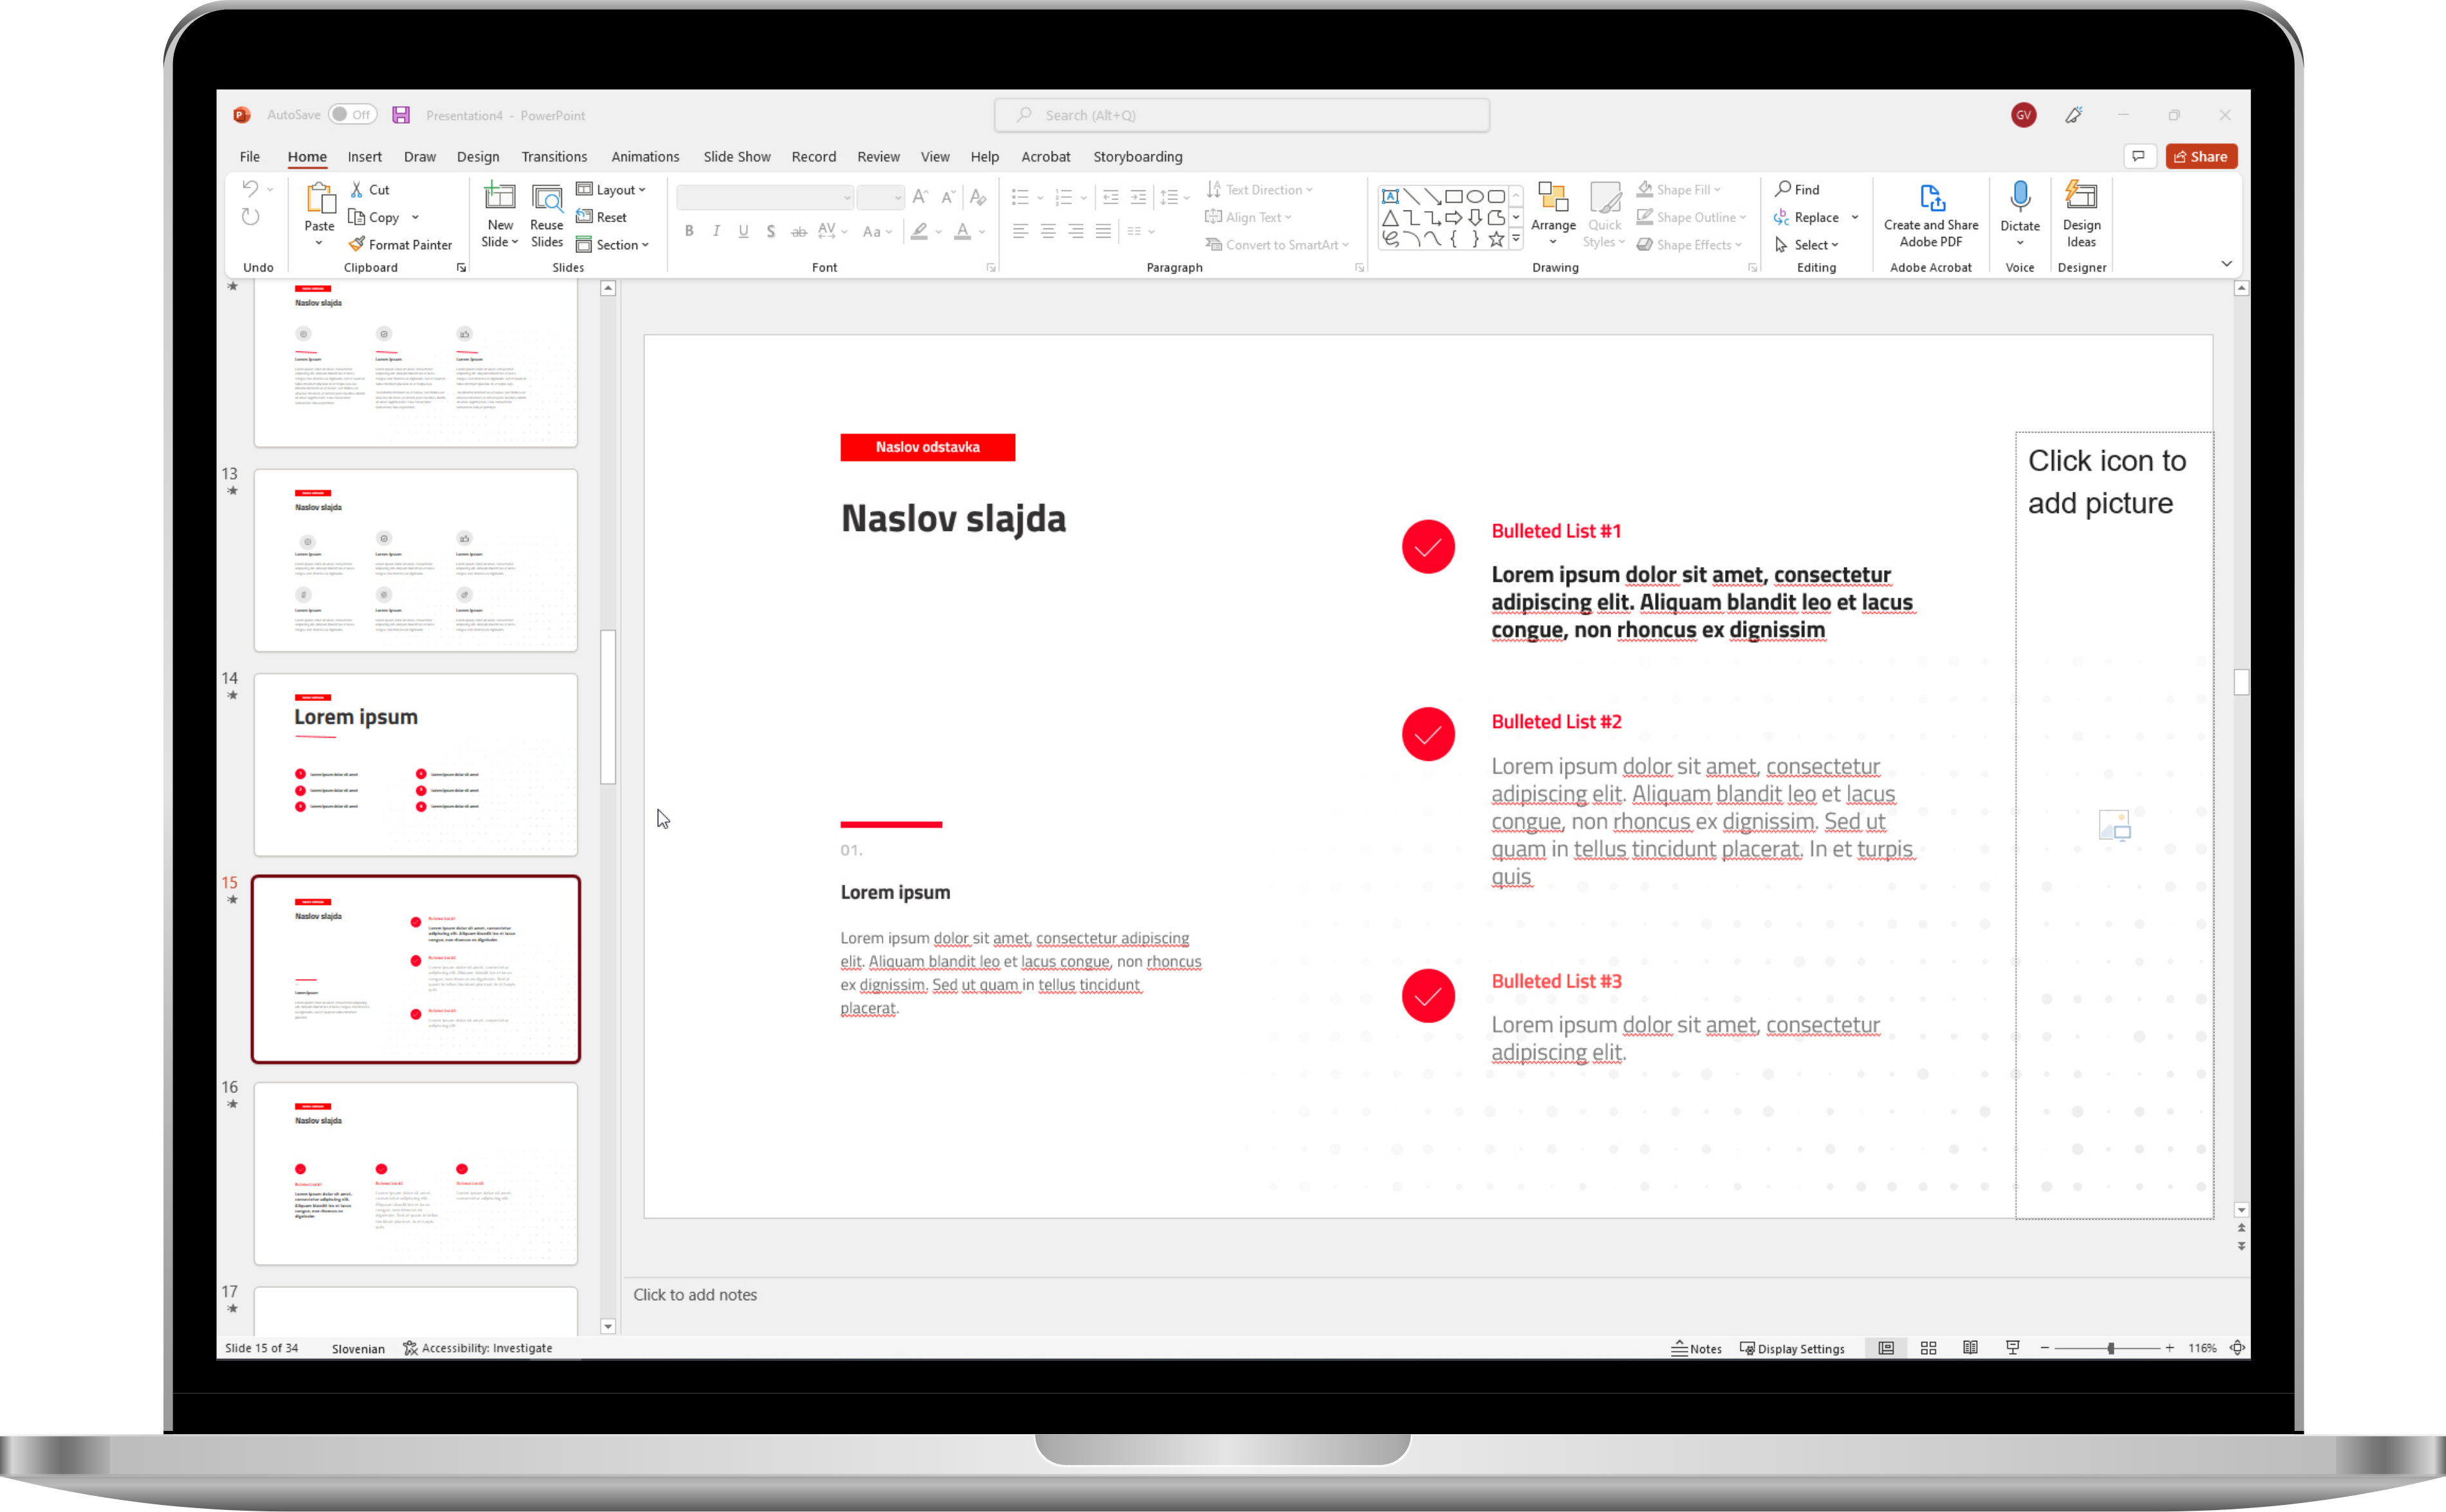This screenshot has width=2446, height=1512.
Task: Expand the shapes gallery More arrow
Action: (x=1516, y=239)
